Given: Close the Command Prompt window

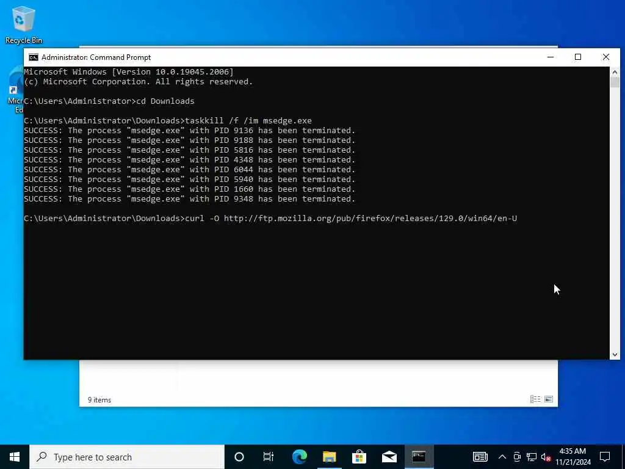Looking at the screenshot, I should (x=606, y=57).
